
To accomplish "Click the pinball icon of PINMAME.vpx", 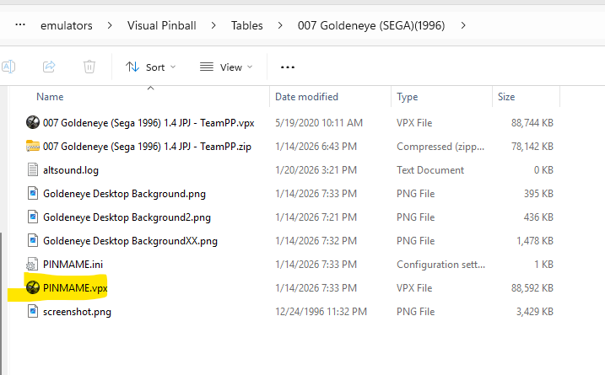I will [33, 287].
